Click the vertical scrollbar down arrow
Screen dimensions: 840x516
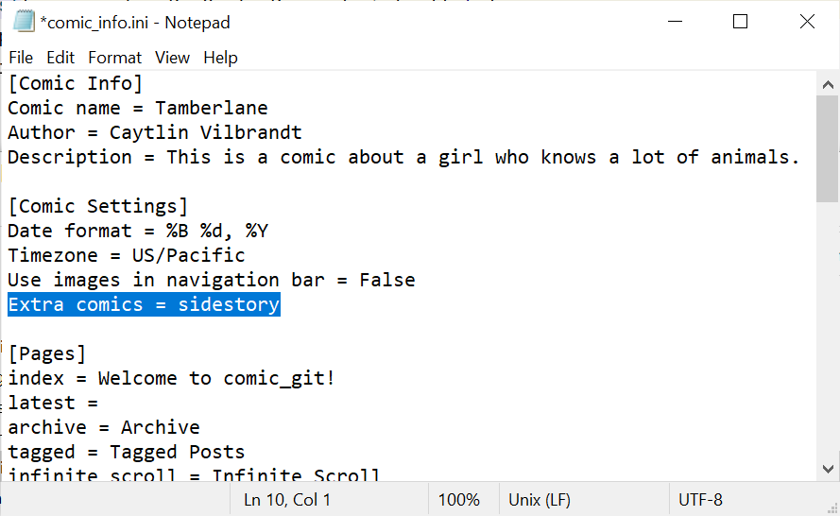click(x=827, y=468)
